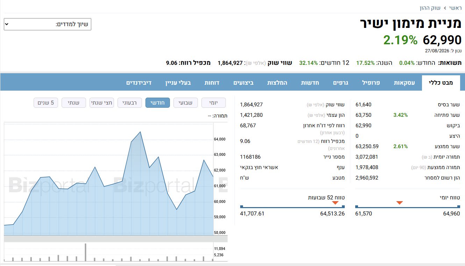Screen dimensions: 465x266
Task: Click the gray range bar under the price chart
Action: pos(116,239)
